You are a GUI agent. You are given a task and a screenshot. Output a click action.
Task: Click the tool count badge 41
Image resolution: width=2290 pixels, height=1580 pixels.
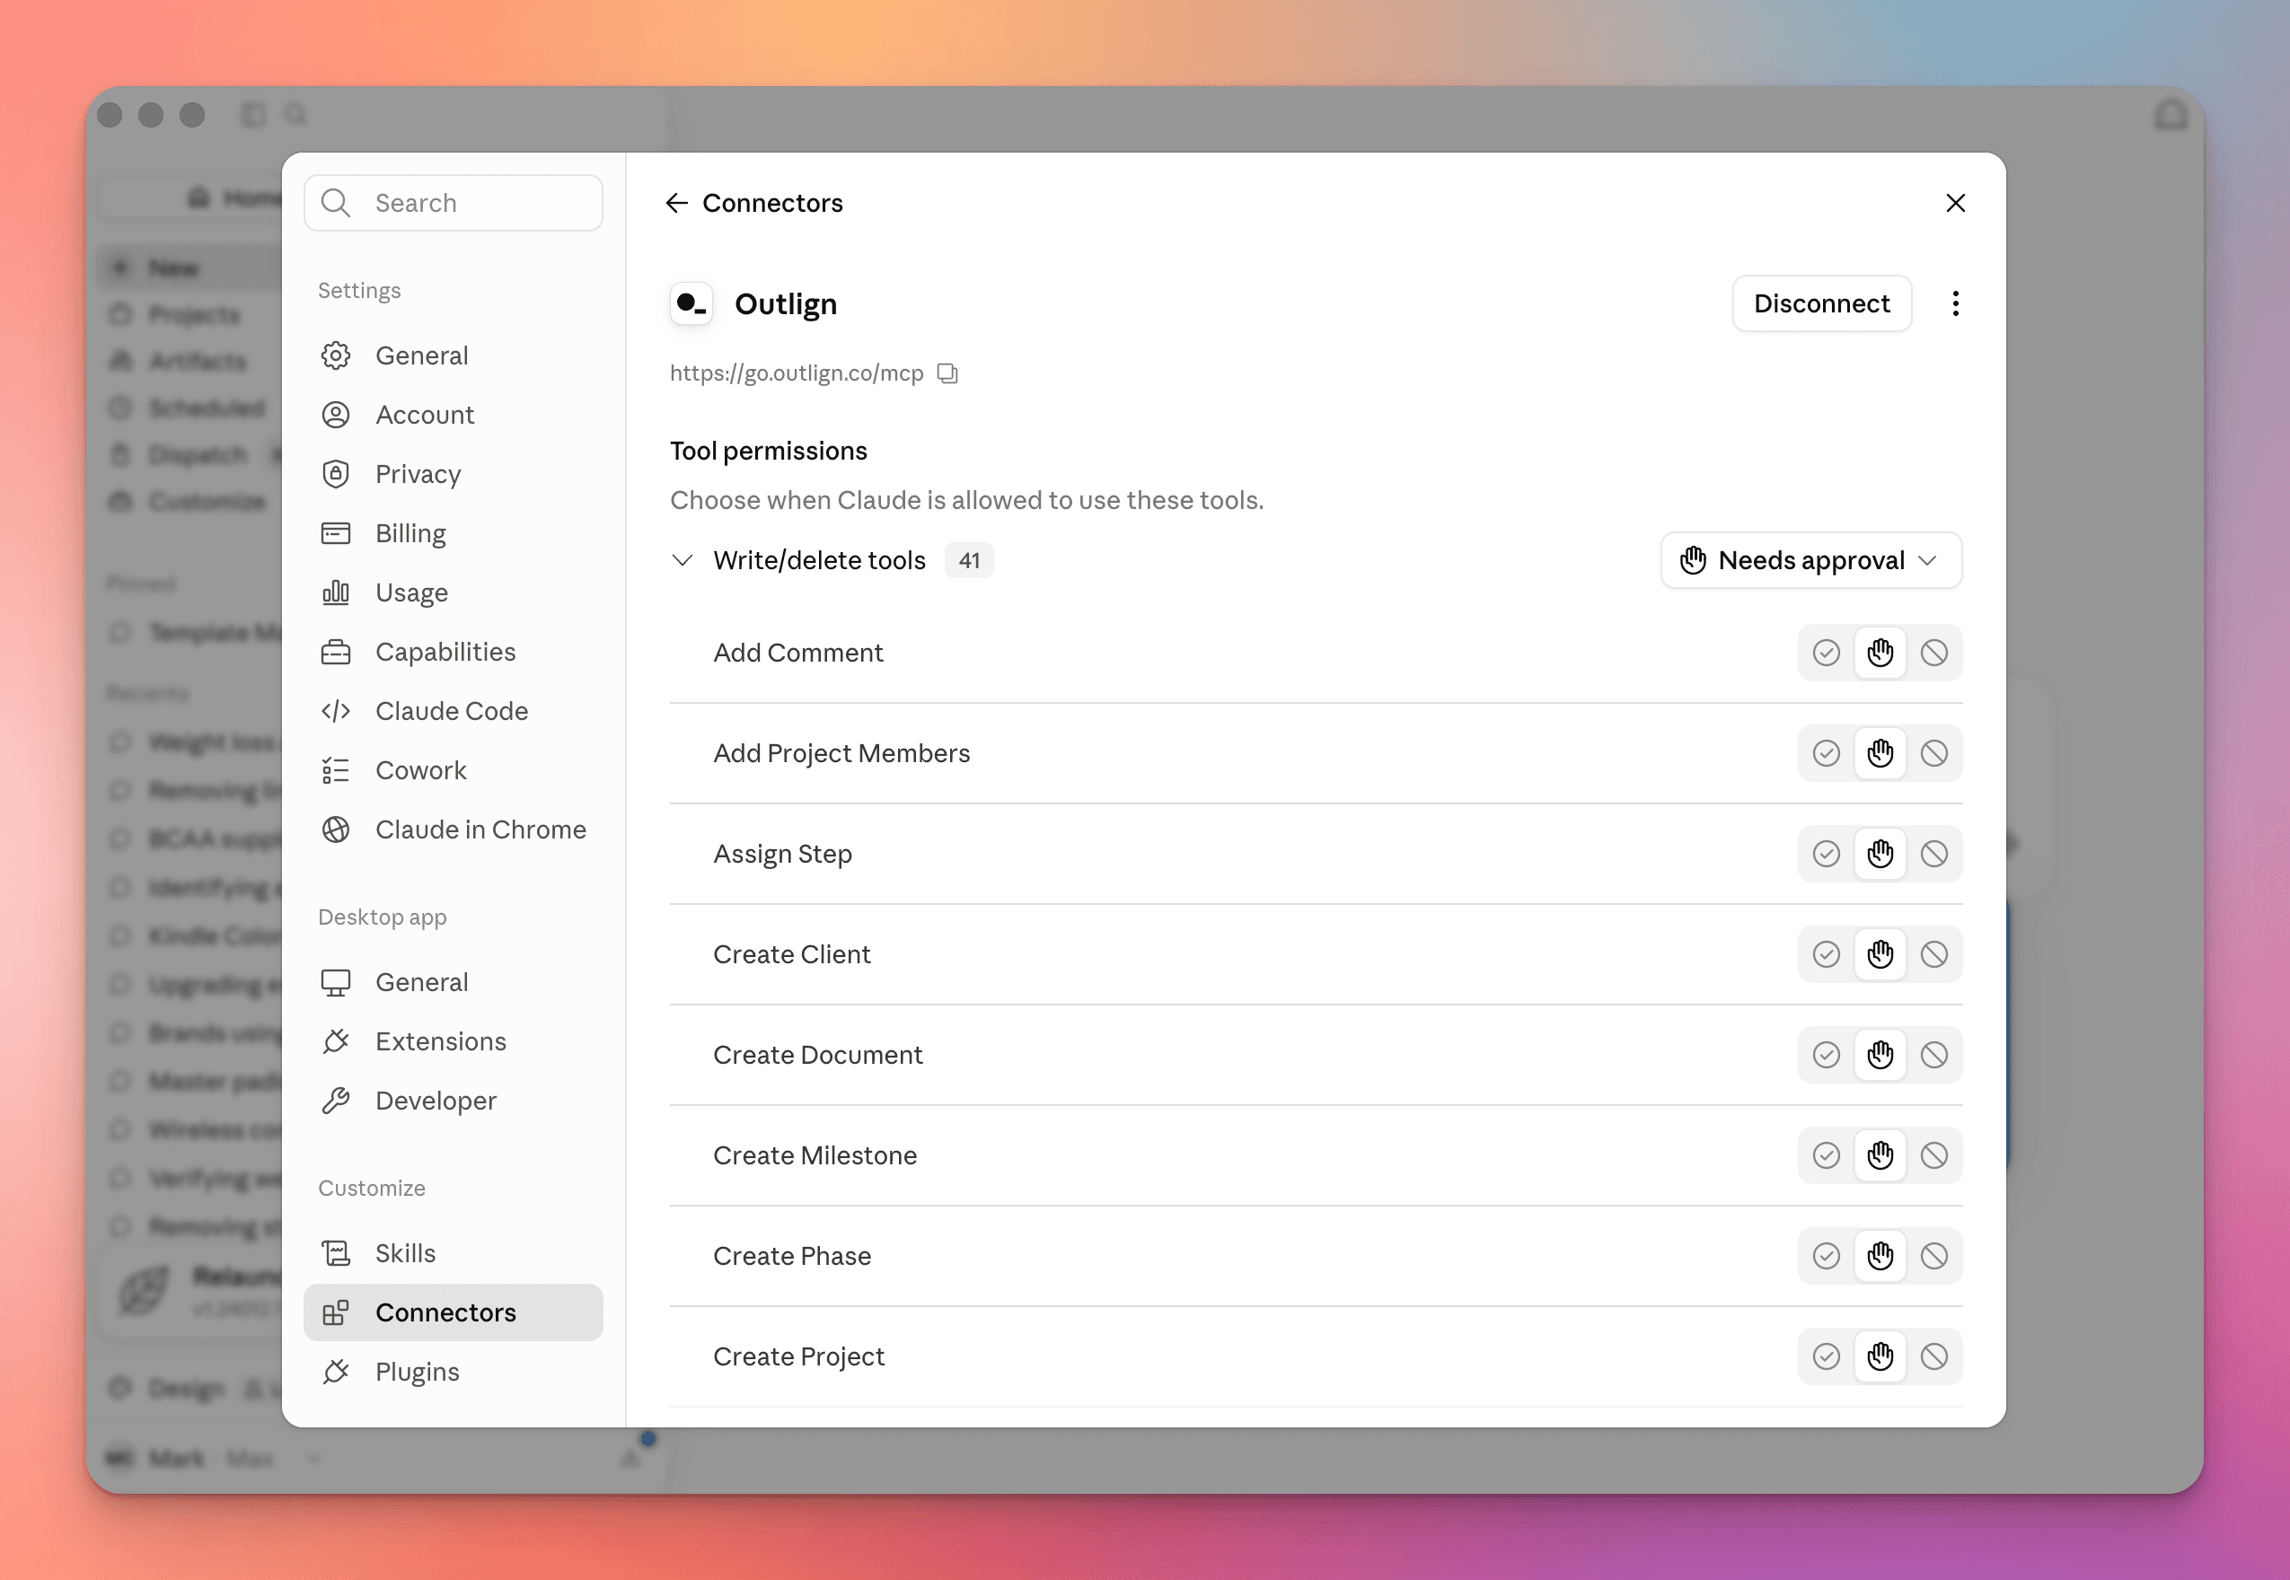[x=969, y=560]
